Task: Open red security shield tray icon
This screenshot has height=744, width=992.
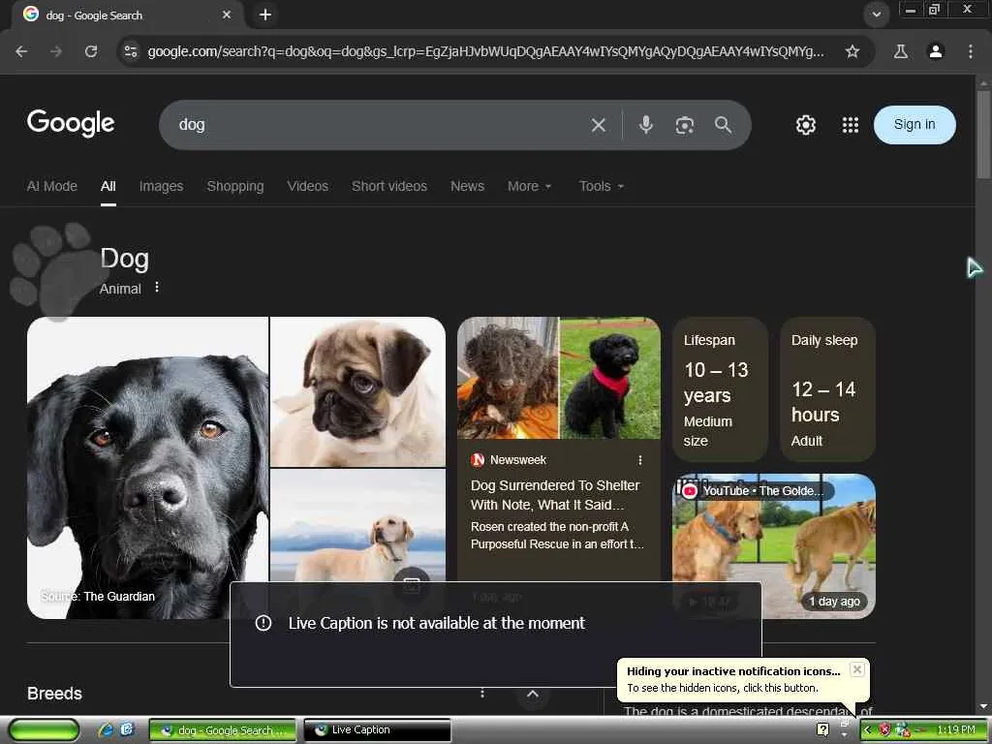Action: pos(884,730)
